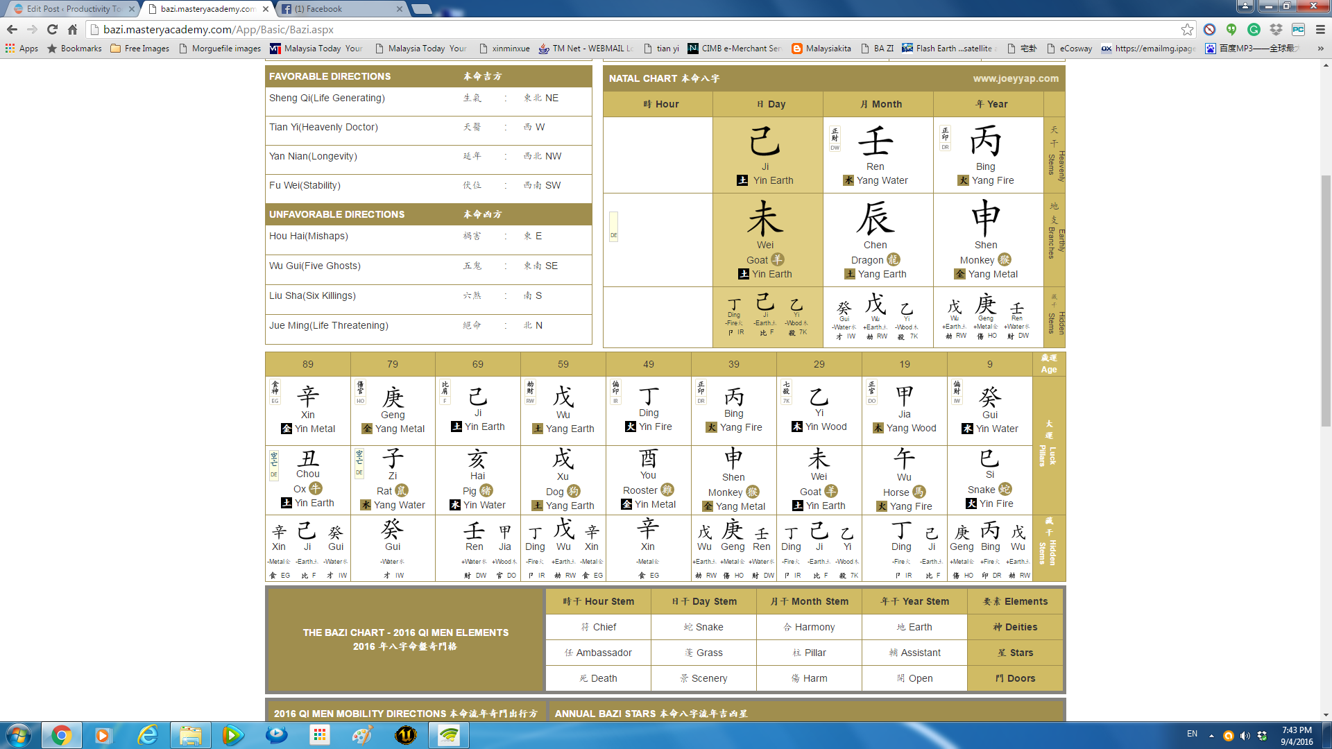Click the Hangouts extension icon
The height and width of the screenshot is (749, 1332).
point(1231,29)
